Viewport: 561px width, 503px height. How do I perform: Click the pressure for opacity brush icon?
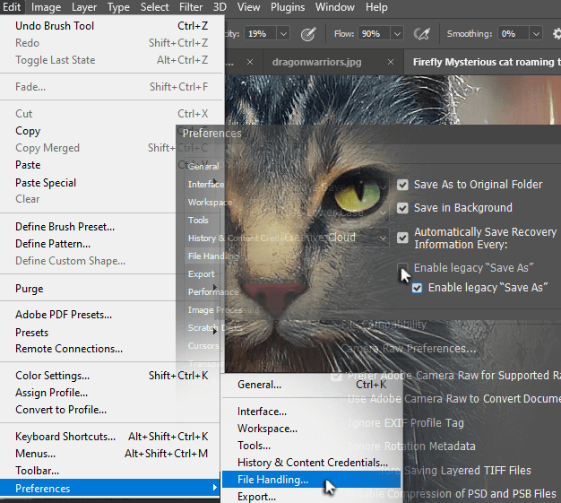308,34
